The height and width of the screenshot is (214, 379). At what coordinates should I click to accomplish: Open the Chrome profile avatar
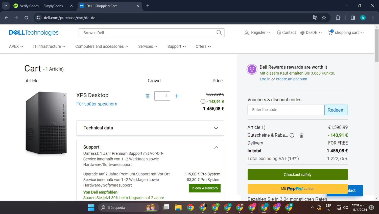(x=363, y=18)
